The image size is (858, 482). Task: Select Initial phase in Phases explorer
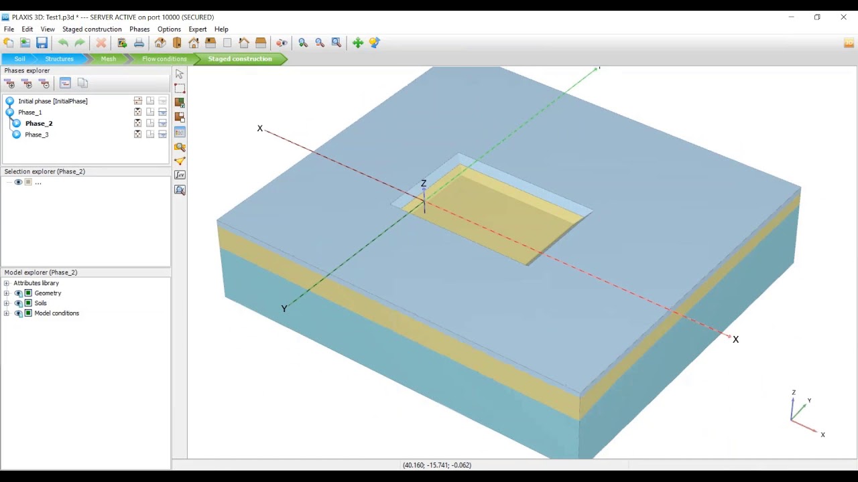coord(53,101)
